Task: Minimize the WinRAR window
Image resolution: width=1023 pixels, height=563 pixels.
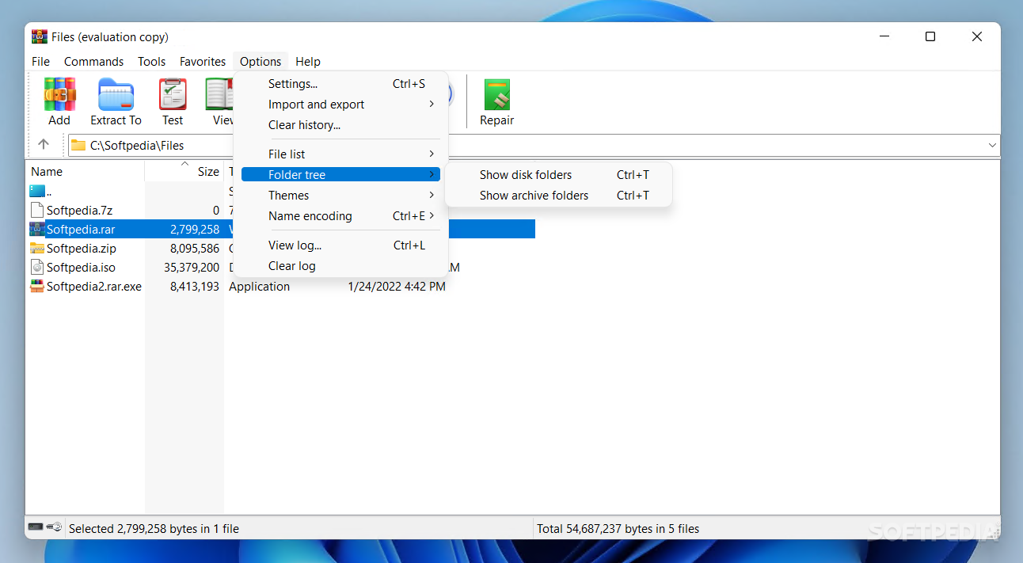Action: [x=884, y=36]
